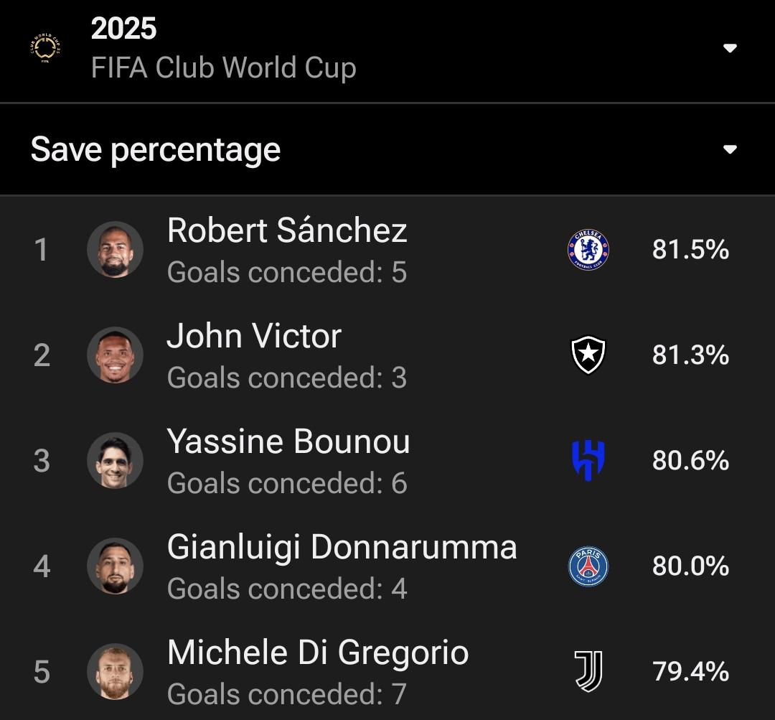The height and width of the screenshot is (720, 775).
Task: Select the Save percentage category label
Action: point(156,149)
